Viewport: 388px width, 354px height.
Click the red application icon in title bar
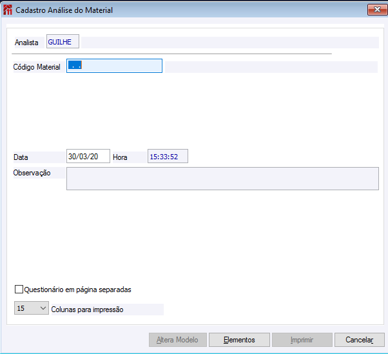[x=8, y=10]
